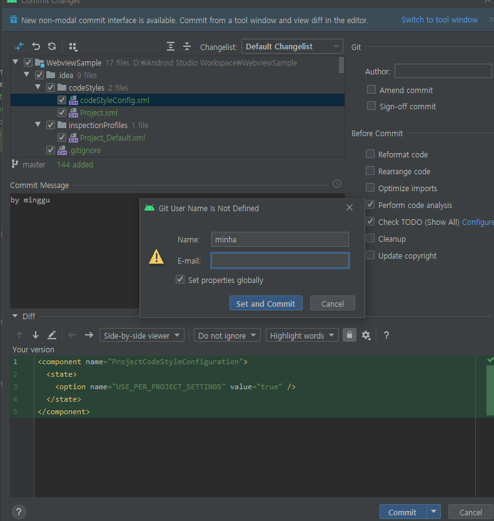Image resolution: width=494 pixels, height=521 pixels.
Task: Open the Side-by-side viewer dropdown
Action: point(142,335)
